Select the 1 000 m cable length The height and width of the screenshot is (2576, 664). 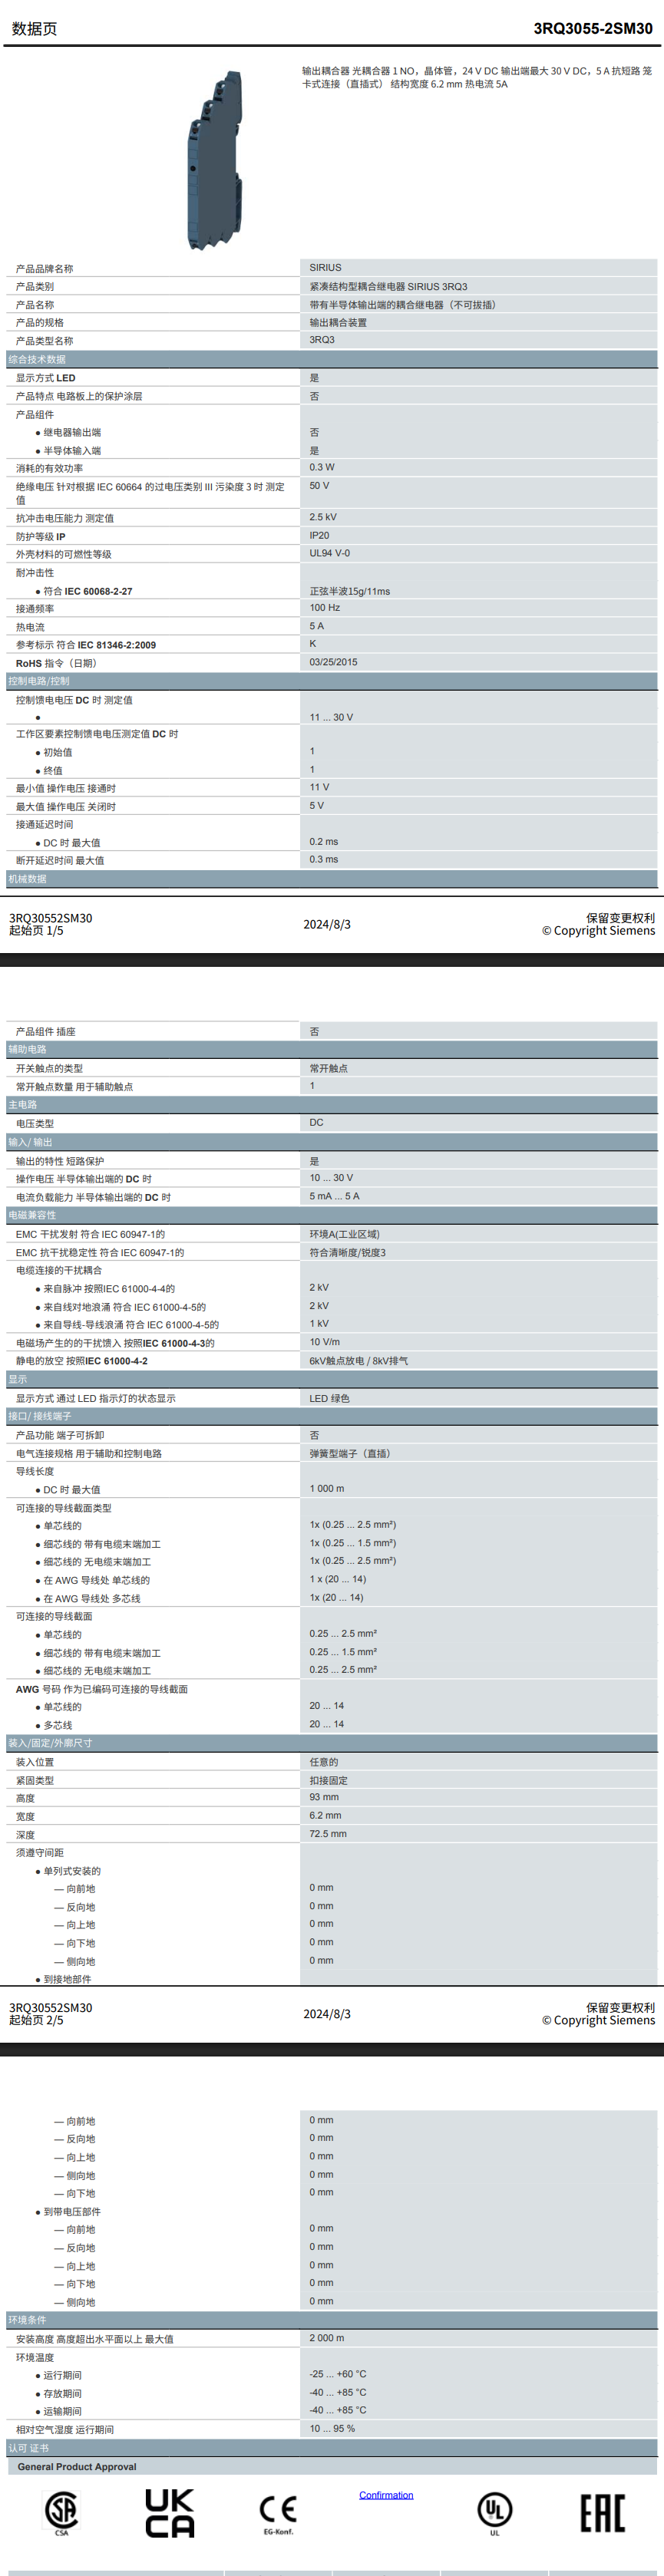pos(327,1488)
